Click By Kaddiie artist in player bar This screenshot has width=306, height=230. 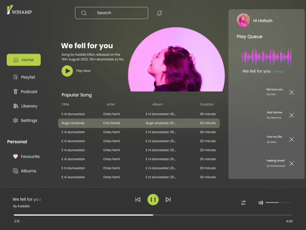pos(21,206)
